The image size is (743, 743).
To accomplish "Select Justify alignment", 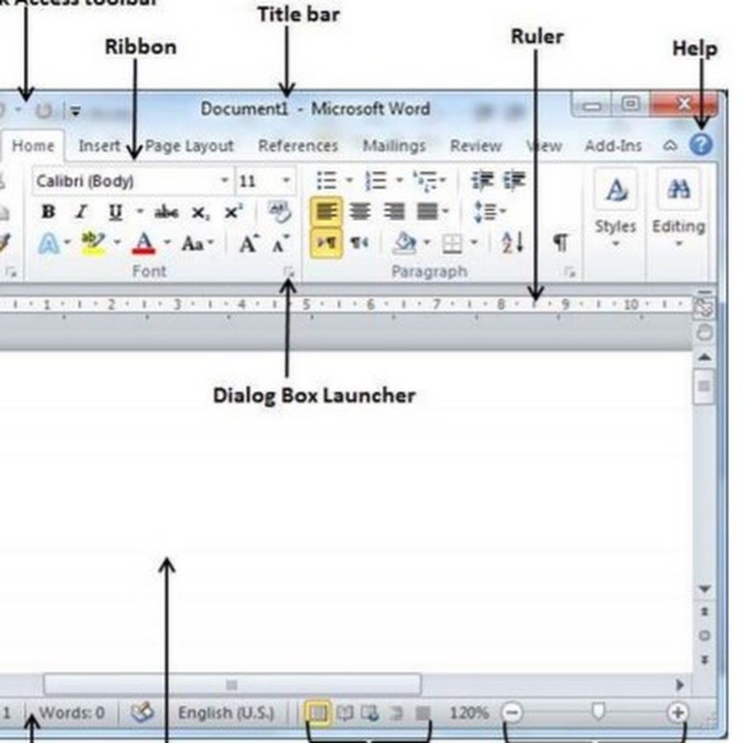I will [428, 211].
